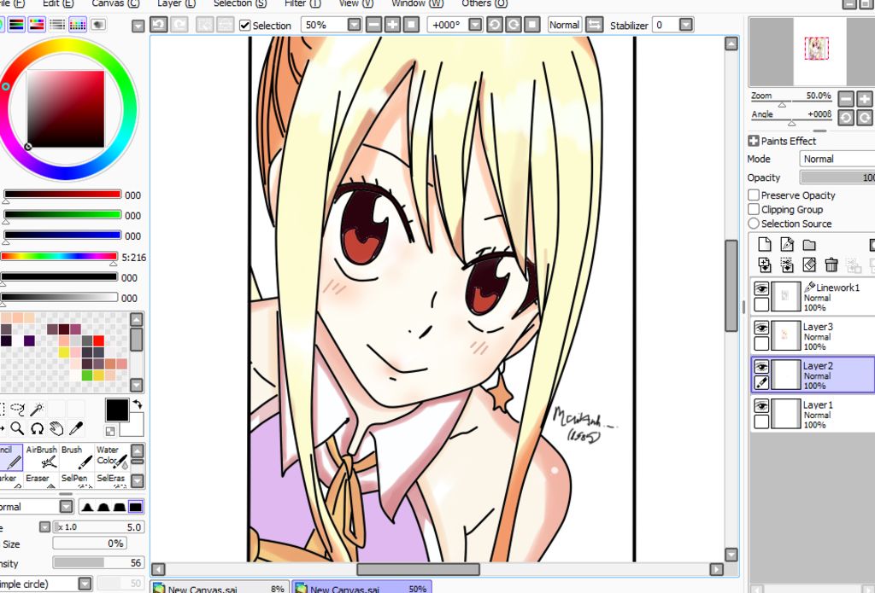Choose the Brush tool
Image resolution: width=875 pixels, height=593 pixels.
76,457
